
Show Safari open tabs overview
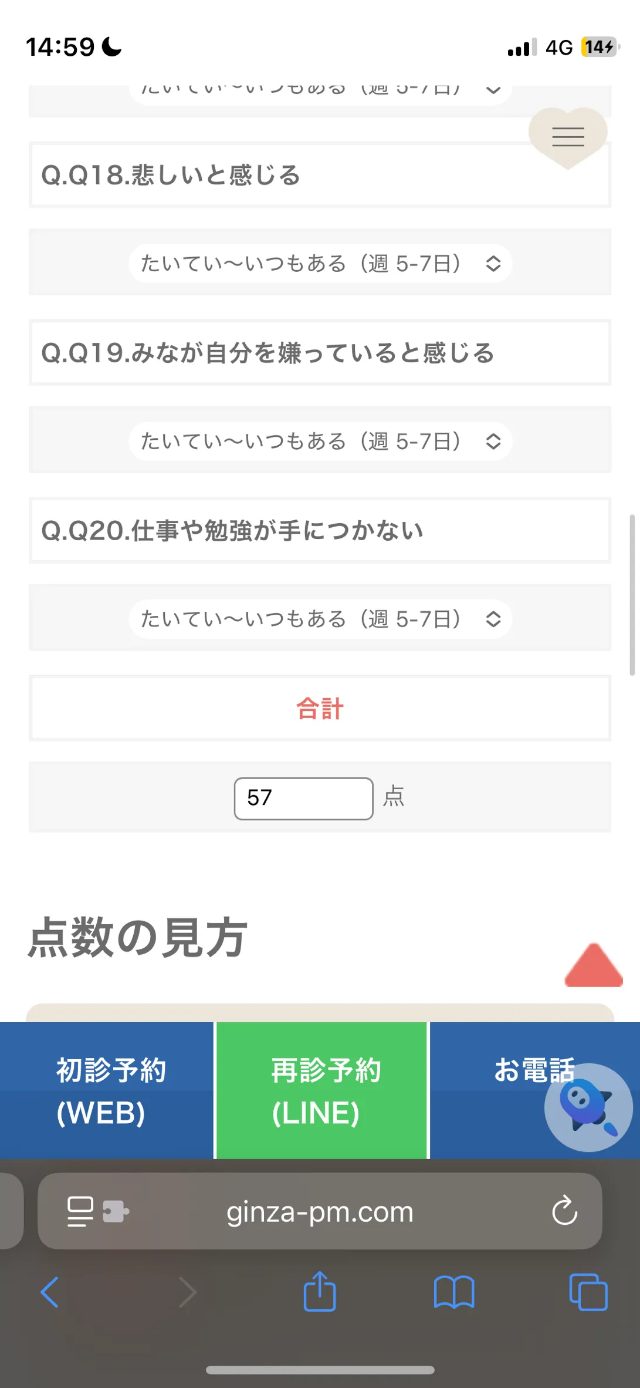[588, 1292]
